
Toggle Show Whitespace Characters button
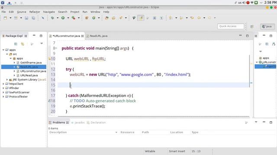pos(161,18)
